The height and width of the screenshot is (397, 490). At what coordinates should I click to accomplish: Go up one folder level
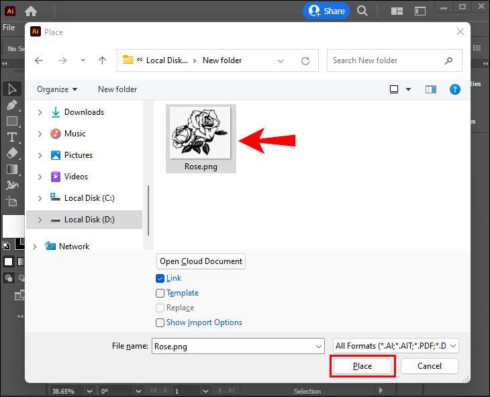pyautogui.click(x=102, y=60)
